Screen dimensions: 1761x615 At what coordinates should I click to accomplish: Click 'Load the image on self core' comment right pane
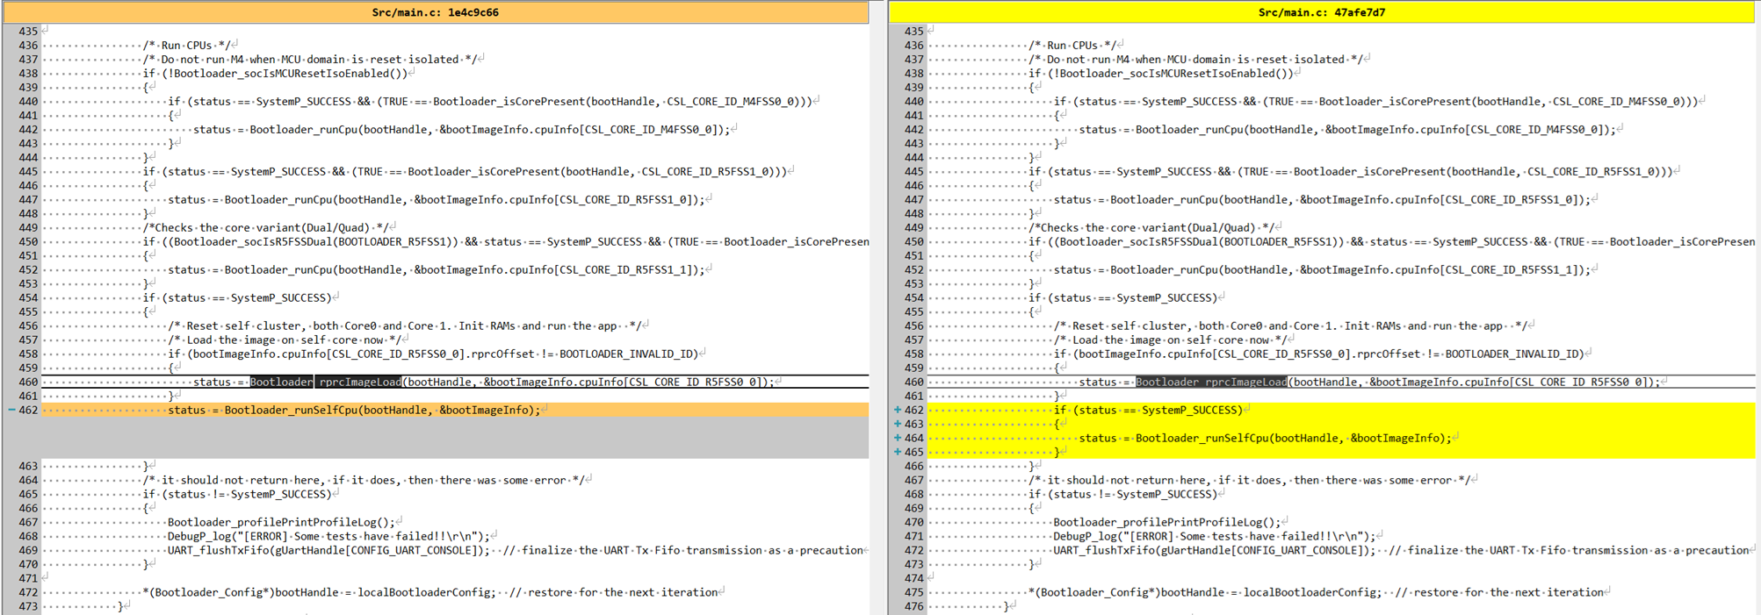click(1171, 340)
